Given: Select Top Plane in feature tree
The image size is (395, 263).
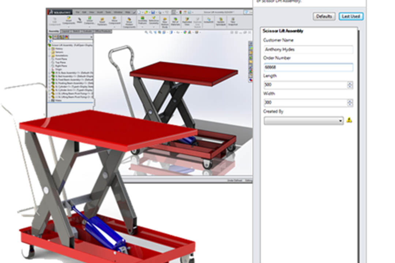Looking at the screenshot, I should [58, 62].
